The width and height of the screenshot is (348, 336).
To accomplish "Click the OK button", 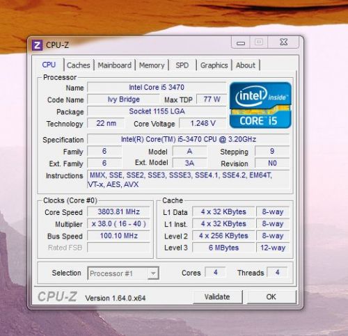I will [x=271, y=296].
